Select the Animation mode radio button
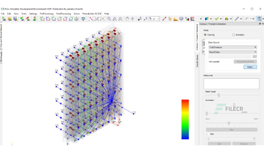Viewport: 264px width, 152px height. click(x=233, y=35)
